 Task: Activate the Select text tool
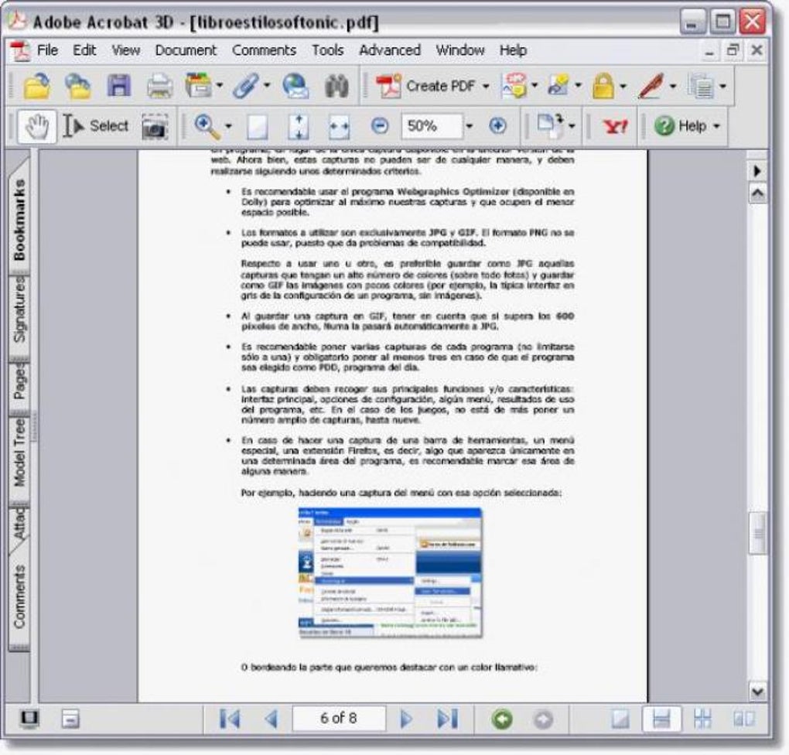pos(96,126)
